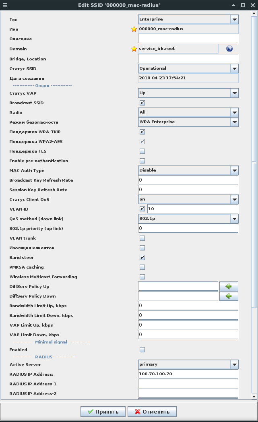This screenshot has height=422, width=258.
Task: Open the window menu icon in title bar
Action: tap(4, 5)
